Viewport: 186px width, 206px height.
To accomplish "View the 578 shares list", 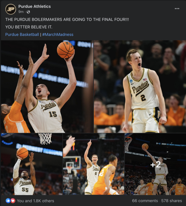I will point(172,201).
